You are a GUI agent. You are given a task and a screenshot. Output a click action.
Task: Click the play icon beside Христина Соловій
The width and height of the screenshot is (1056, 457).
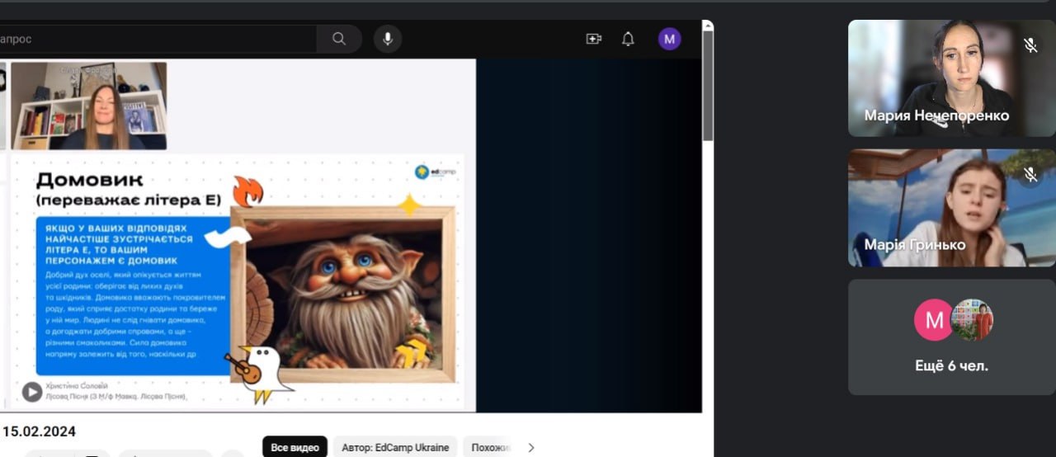pyautogui.click(x=32, y=392)
